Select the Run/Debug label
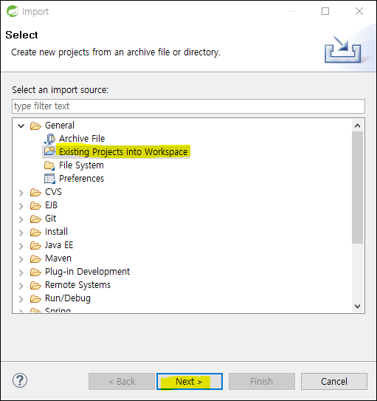This screenshot has width=377, height=401. tap(68, 298)
